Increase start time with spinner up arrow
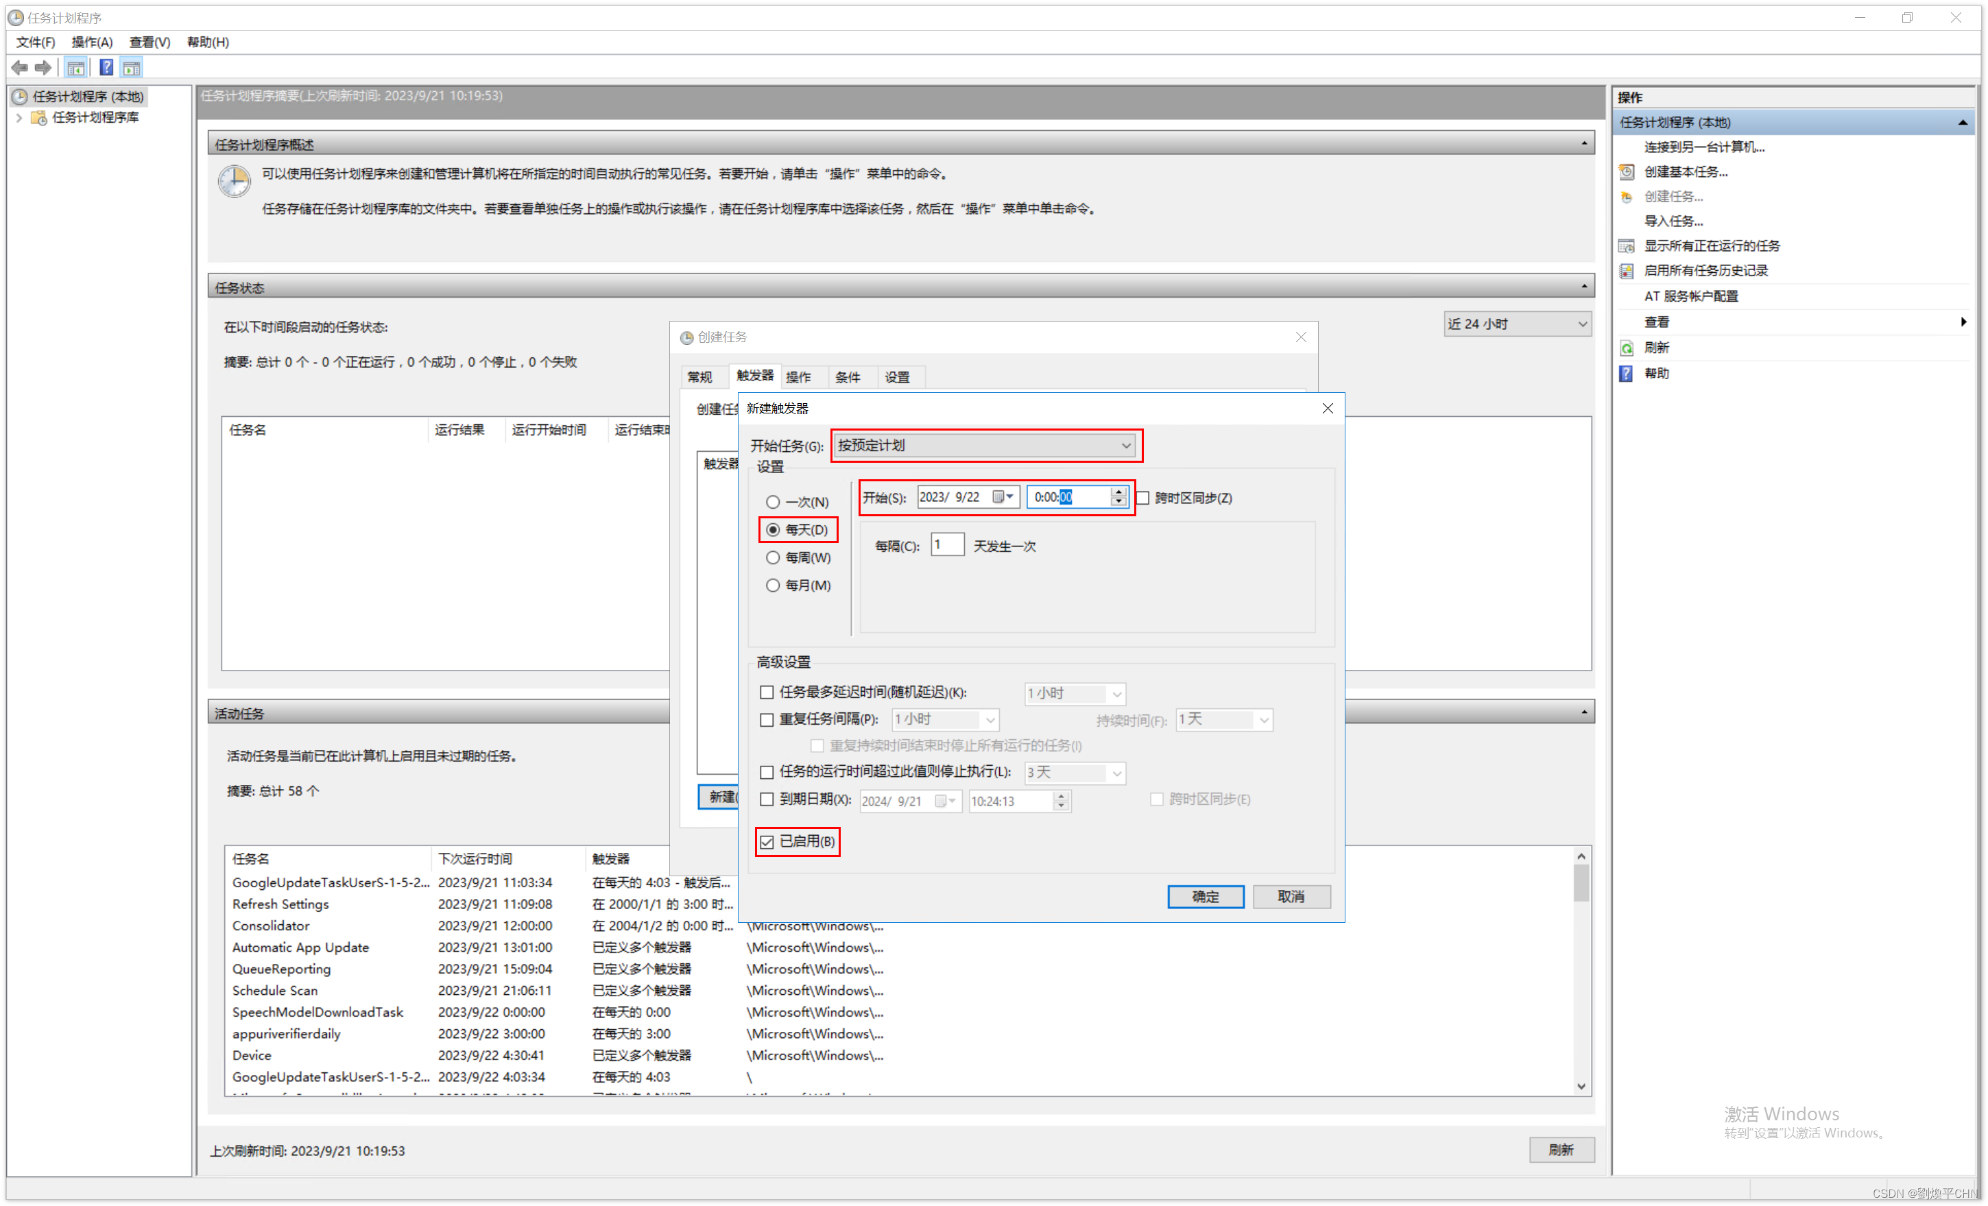Viewport: 1988px width, 1206px height. pyautogui.click(x=1118, y=492)
